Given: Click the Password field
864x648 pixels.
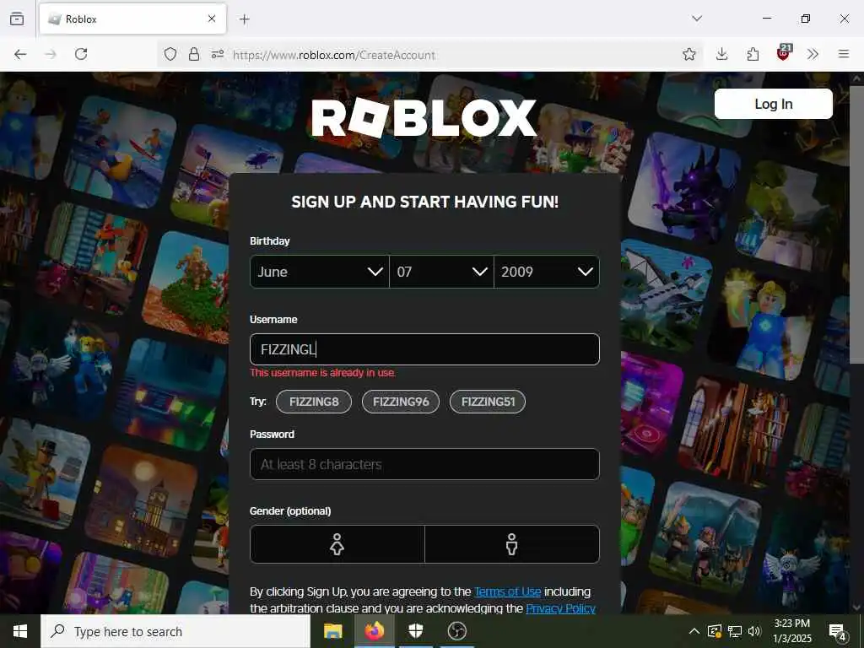Looking at the screenshot, I should click(x=424, y=464).
